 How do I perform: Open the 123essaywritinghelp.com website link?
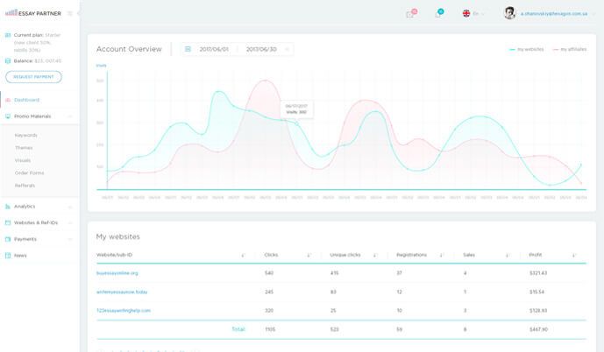124,311
